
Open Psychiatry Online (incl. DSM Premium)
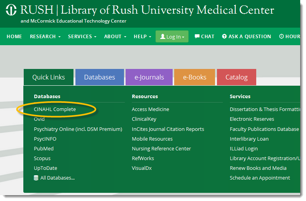[78, 129]
